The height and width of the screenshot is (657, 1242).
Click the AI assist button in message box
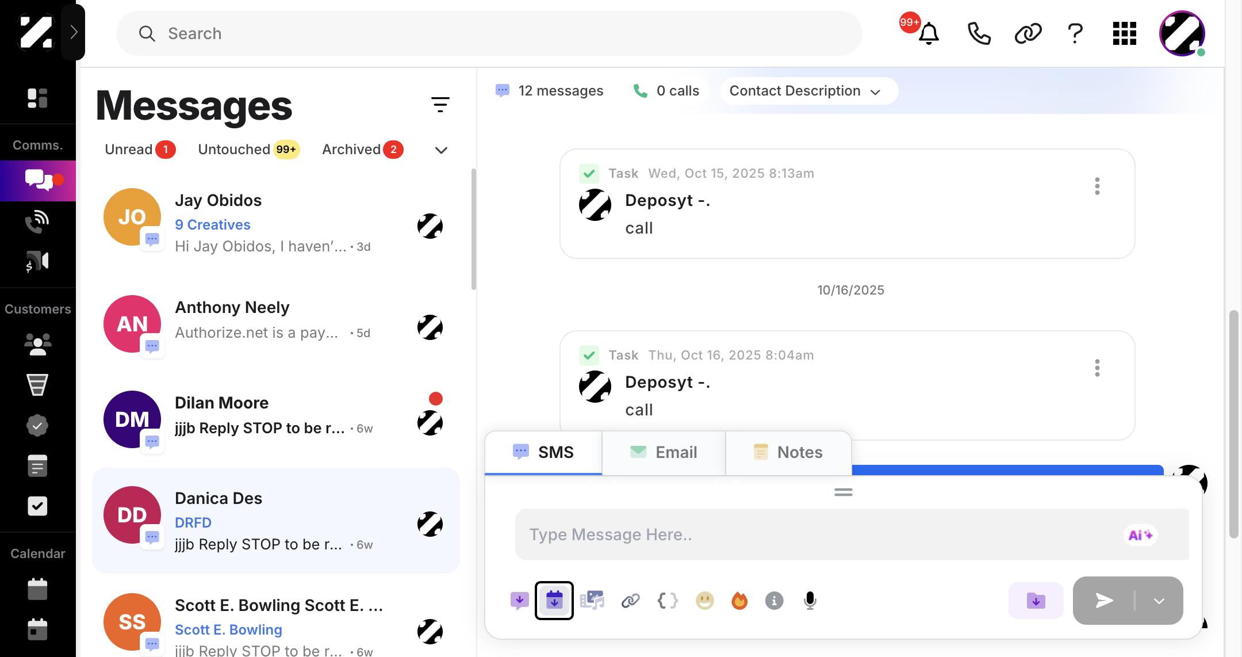click(x=1141, y=535)
